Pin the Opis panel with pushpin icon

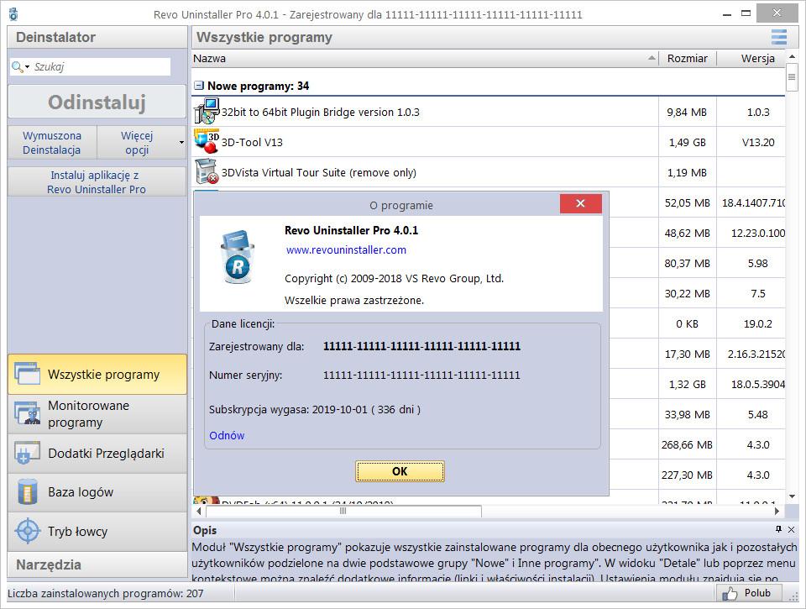[x=778, y=529]
